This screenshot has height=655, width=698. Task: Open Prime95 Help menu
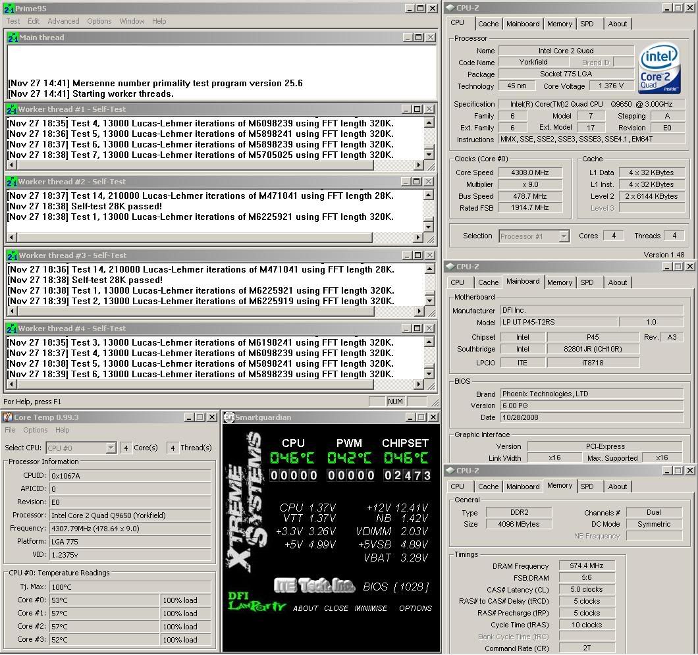159,21
